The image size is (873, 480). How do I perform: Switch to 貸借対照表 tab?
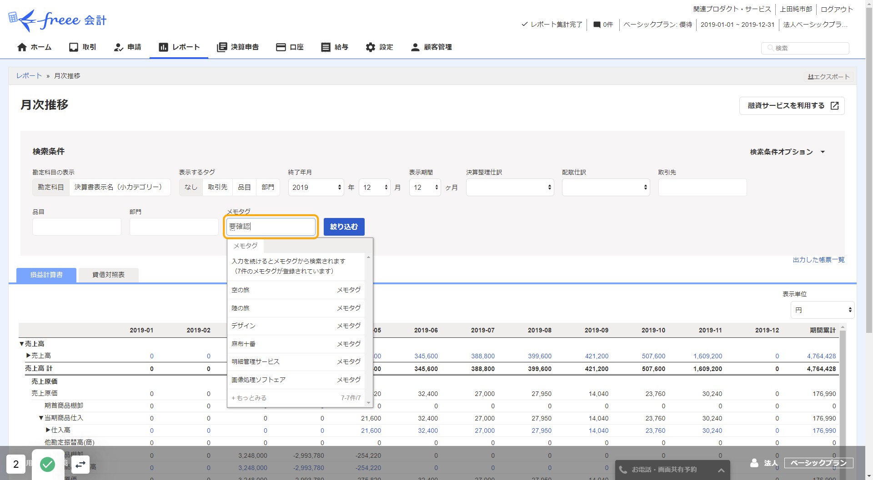108,275
